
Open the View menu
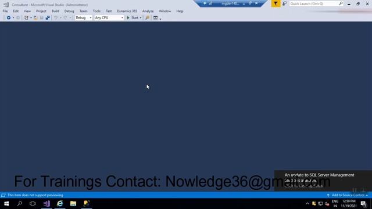27,11
